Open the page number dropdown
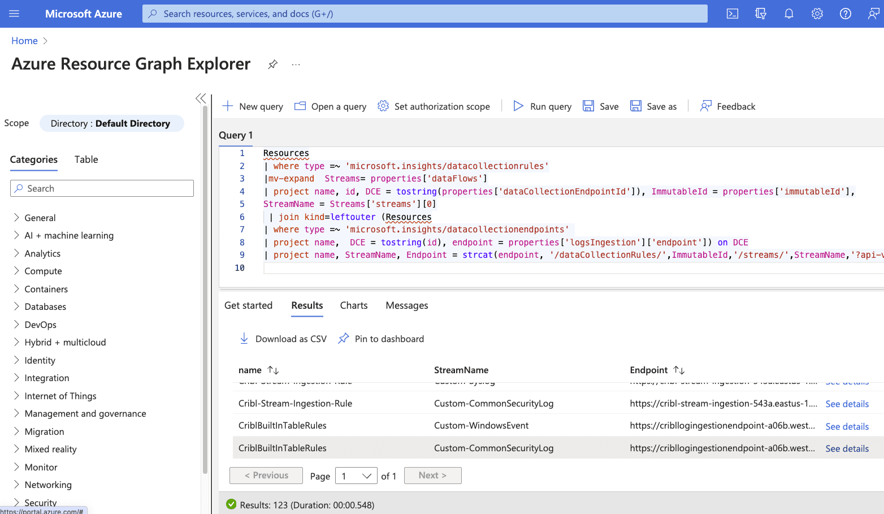This screenshot has height=514, width=884. (356, 476)
